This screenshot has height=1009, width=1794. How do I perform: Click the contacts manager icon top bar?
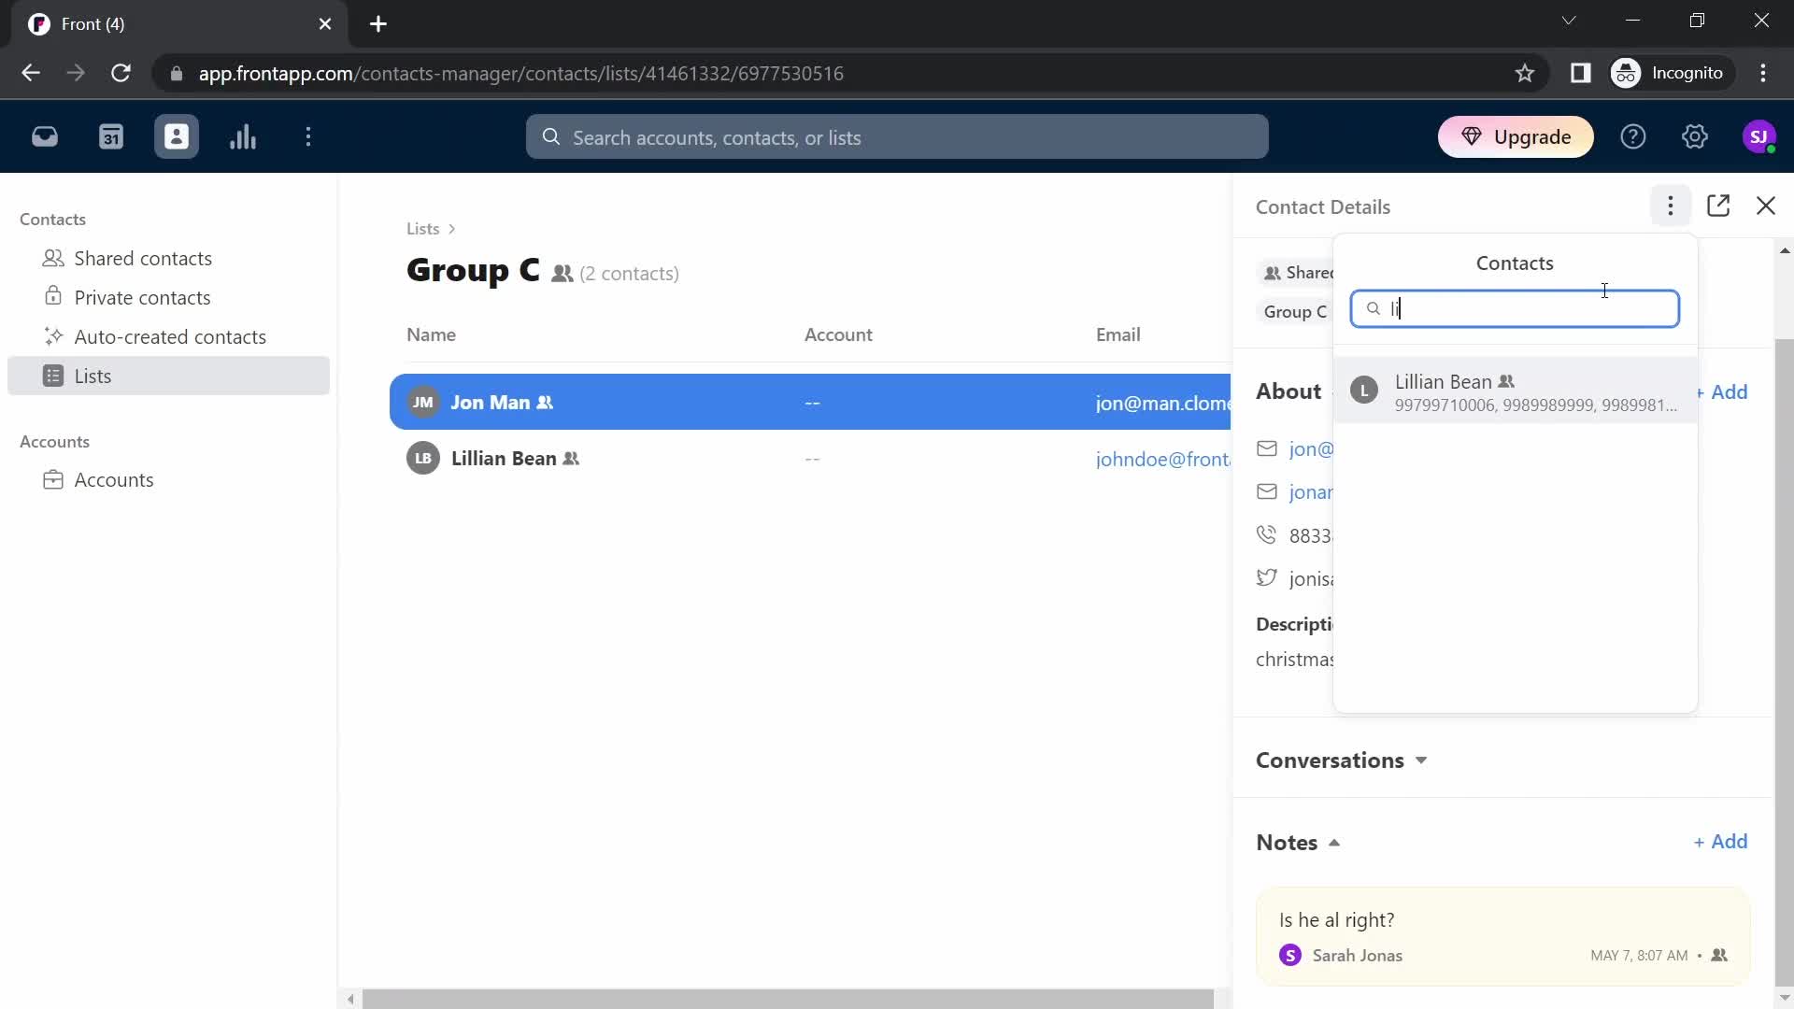pos(177,136)
